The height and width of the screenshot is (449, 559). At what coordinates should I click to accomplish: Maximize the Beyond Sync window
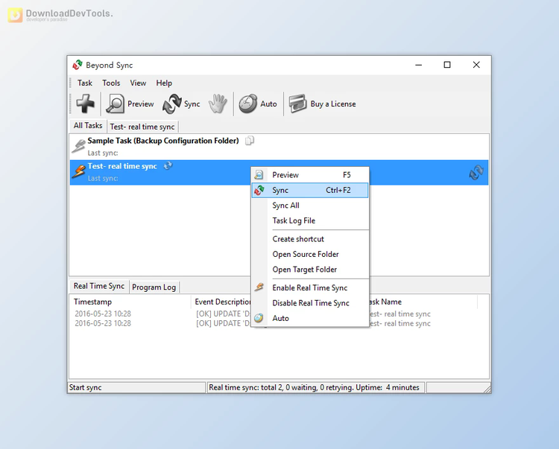click(x=447, y=65)
